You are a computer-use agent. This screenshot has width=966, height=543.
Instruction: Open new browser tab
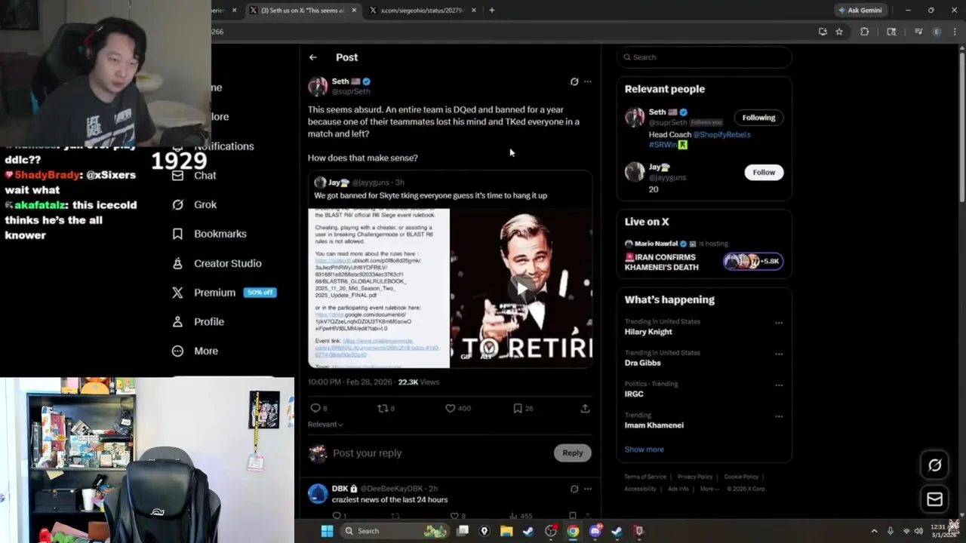(491, 10)
